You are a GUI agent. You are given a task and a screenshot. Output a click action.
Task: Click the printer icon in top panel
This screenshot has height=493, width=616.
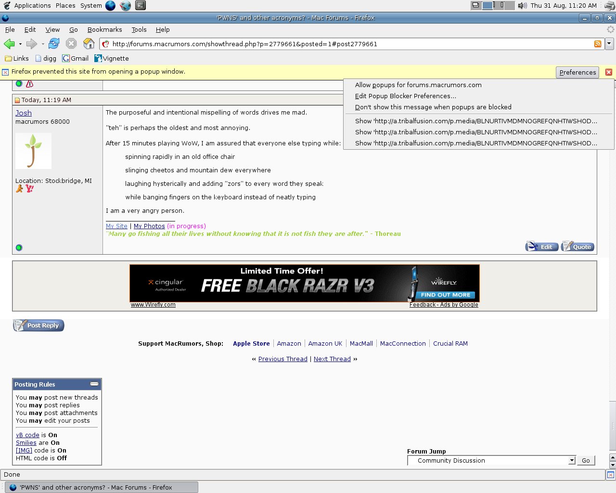[x=609, y=5]
